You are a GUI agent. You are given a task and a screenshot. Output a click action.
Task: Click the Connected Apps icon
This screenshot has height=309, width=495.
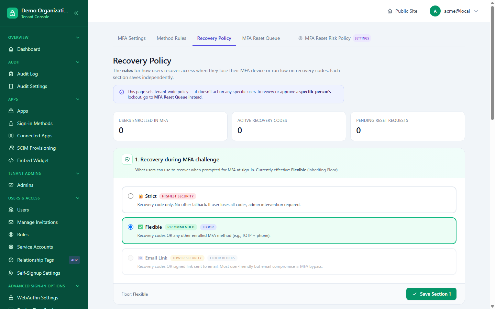[11, 136]
